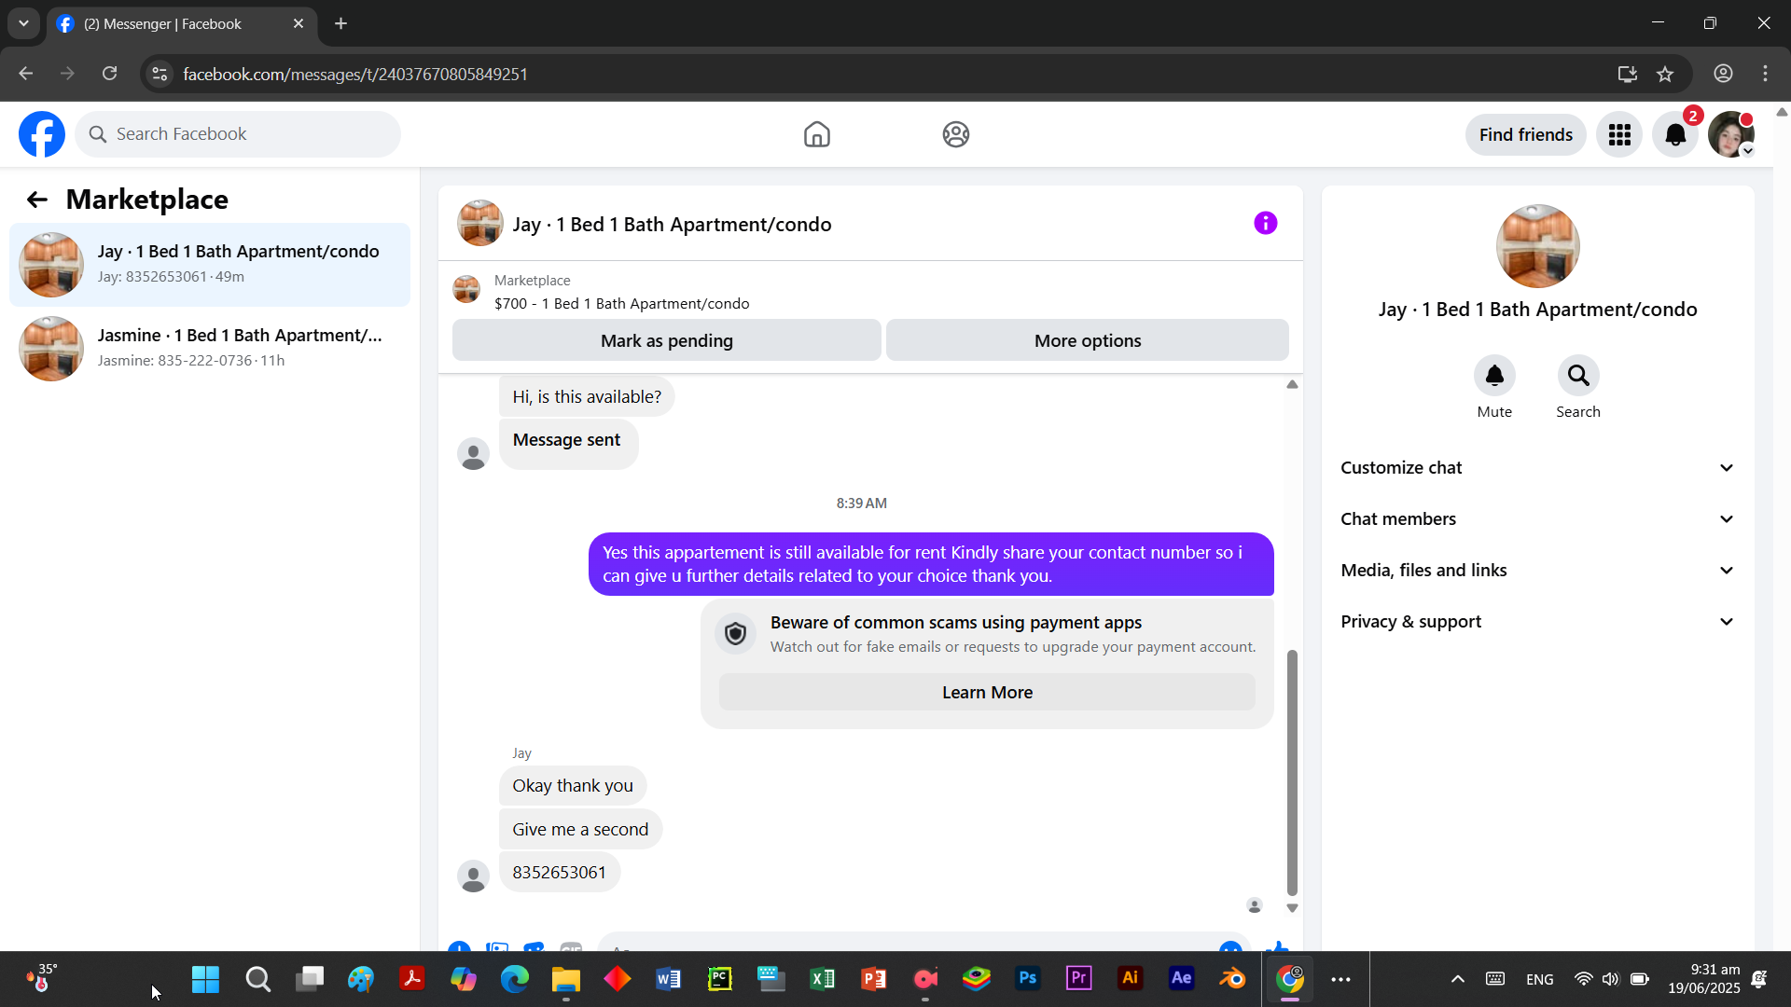
Task: Click Search in conversation magnifier icon
Action: tap(1577, 376)
